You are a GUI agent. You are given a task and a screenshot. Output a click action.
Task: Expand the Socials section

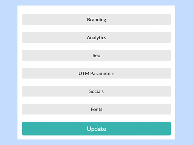point(96,91)
